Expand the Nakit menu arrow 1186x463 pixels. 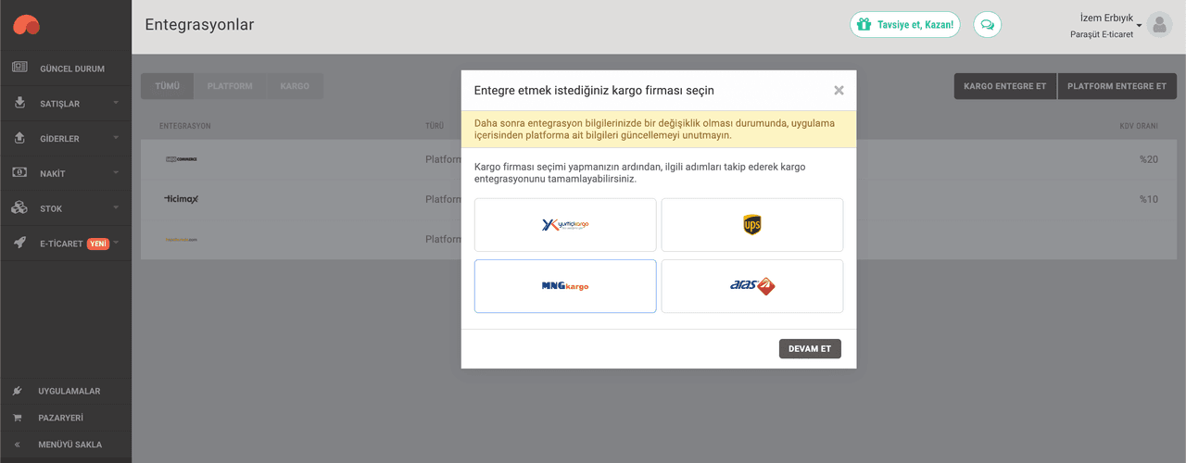(116, 173)
